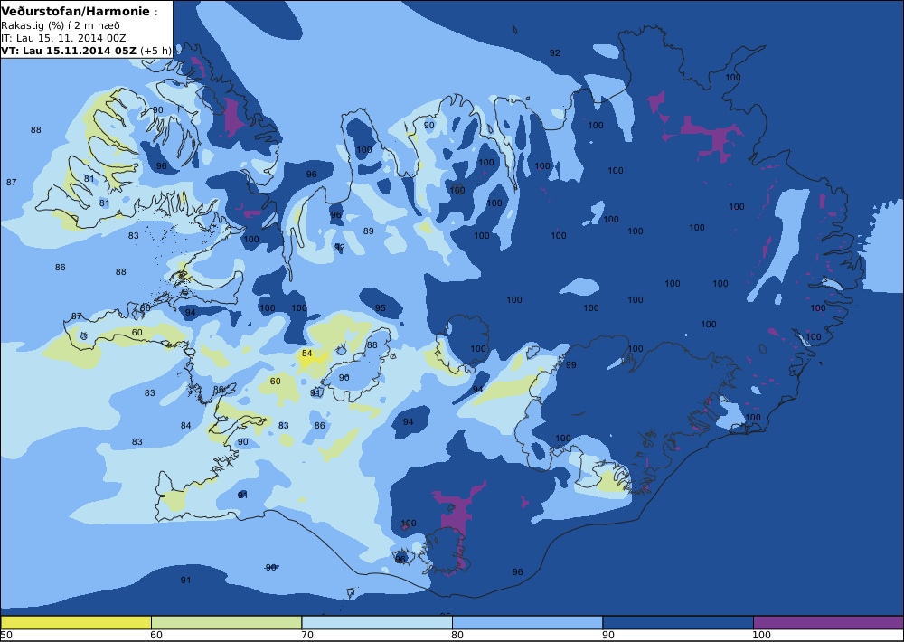Click the 'Rakastig (%) í 2 m hæð' label
This screenshot has height=642, width=904.
pos(61,26)
